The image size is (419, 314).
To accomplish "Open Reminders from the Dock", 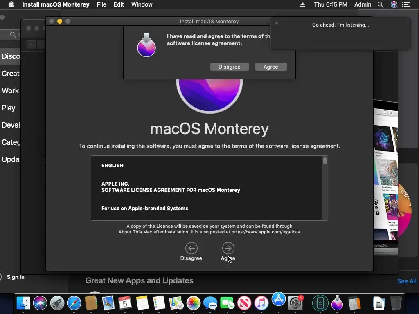I will click(159, 304).
